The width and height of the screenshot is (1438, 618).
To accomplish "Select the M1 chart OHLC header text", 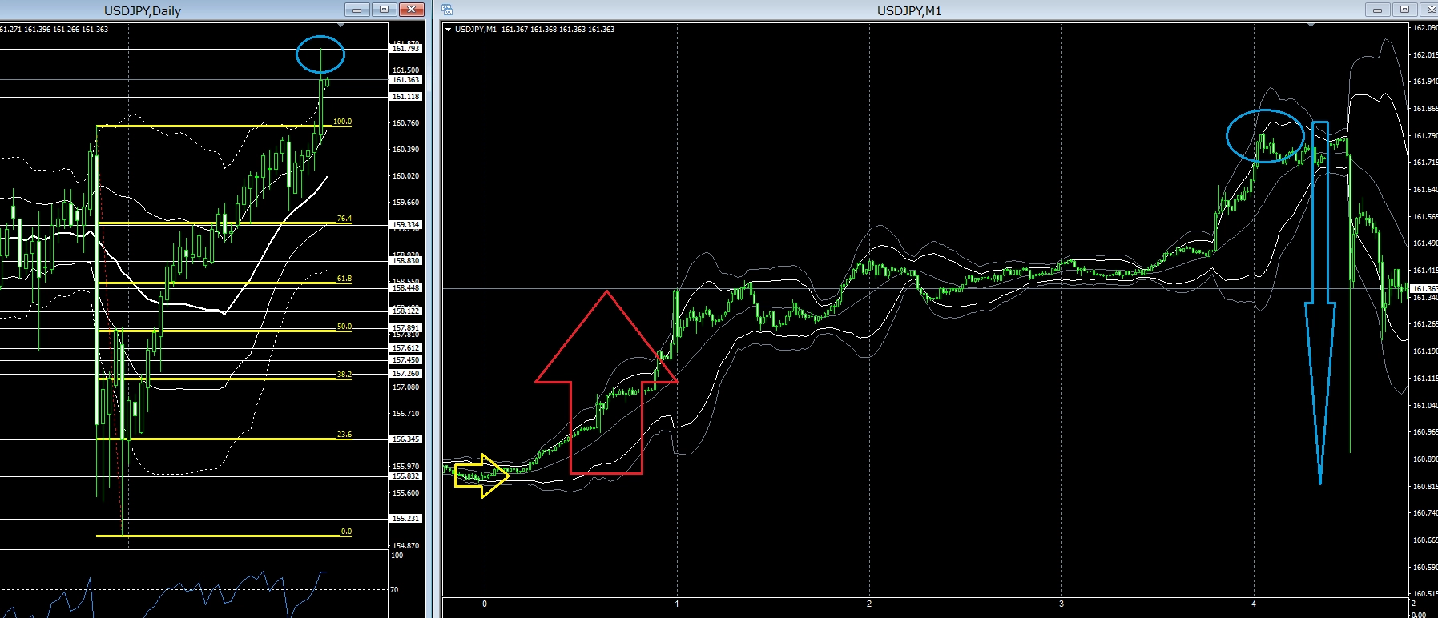I will 534,30.
